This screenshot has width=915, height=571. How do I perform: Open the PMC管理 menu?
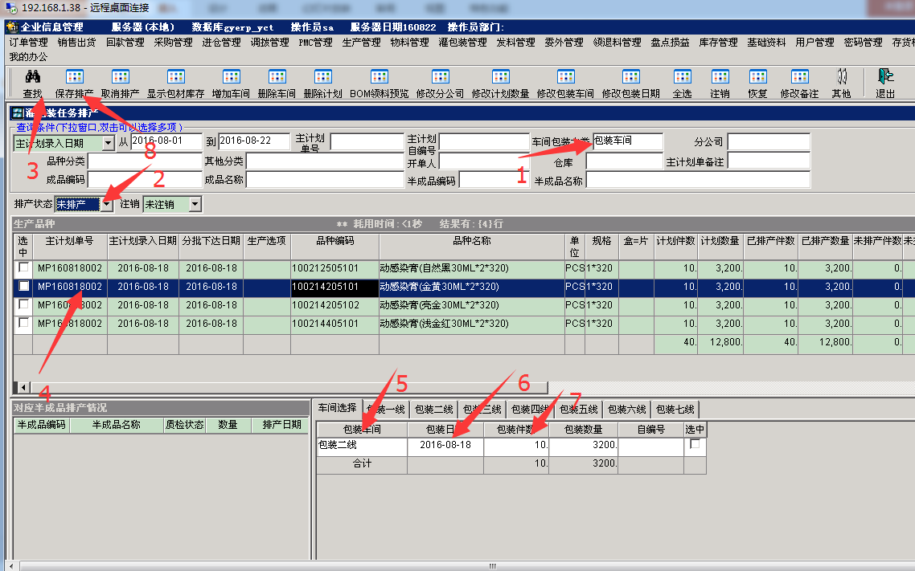pyautogui.click(x=315, y=43)
